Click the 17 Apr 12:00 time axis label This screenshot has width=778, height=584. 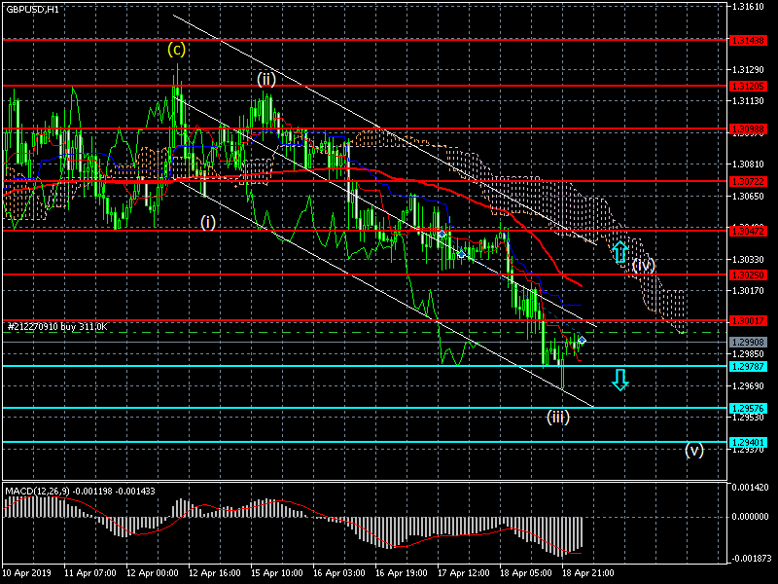click(x=464, y=573)
